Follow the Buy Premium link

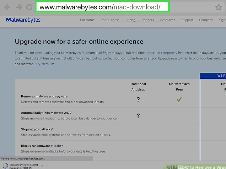coord(44,64)
